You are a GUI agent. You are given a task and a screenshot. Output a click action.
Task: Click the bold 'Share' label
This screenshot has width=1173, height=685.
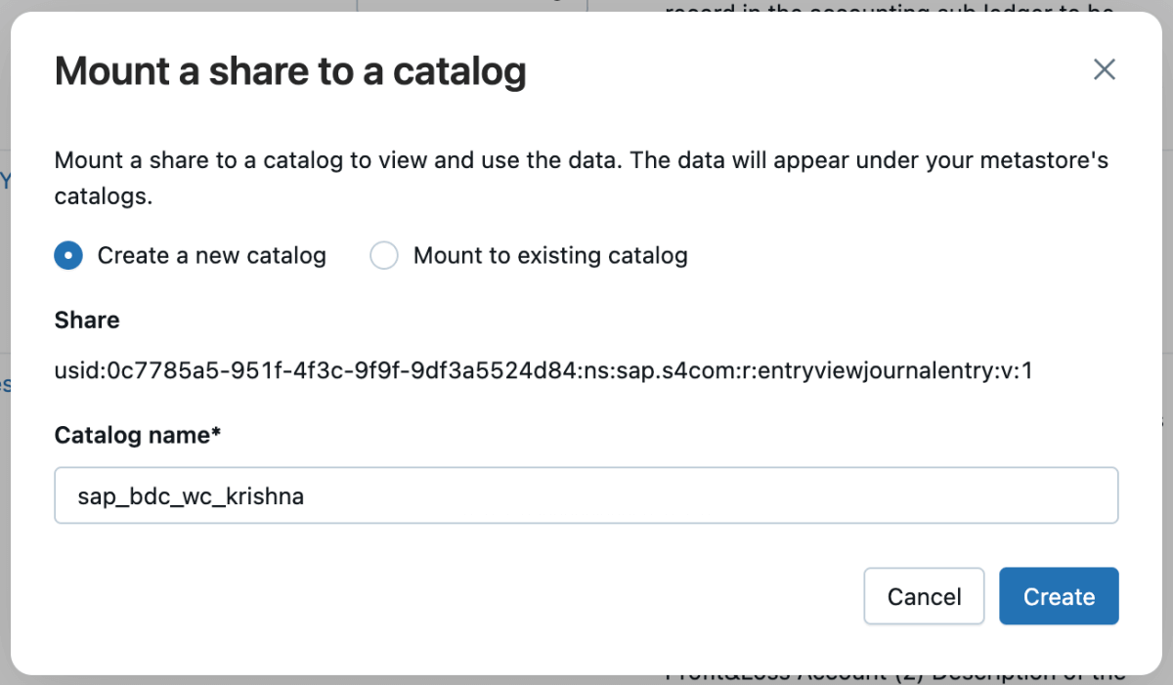(87, 320)
